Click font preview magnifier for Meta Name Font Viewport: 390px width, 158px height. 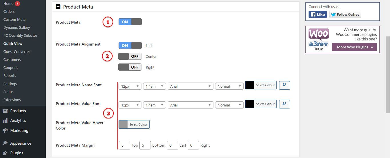[284, 85]
